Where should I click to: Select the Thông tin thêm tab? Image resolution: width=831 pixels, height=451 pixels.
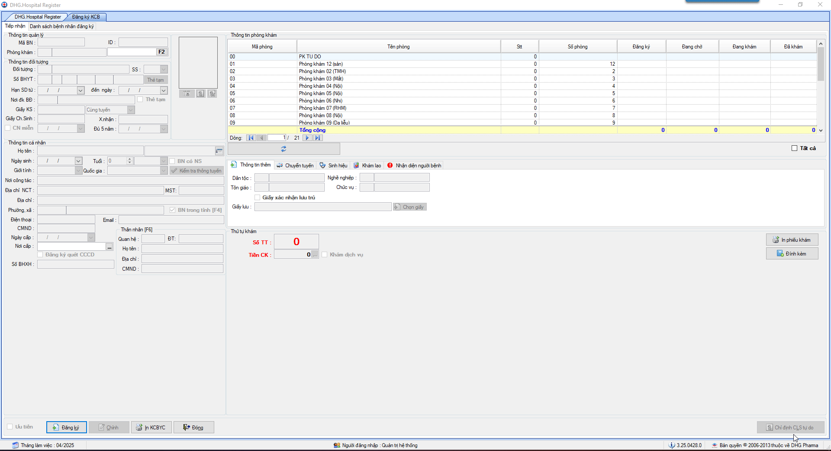[x=251, y=165]
